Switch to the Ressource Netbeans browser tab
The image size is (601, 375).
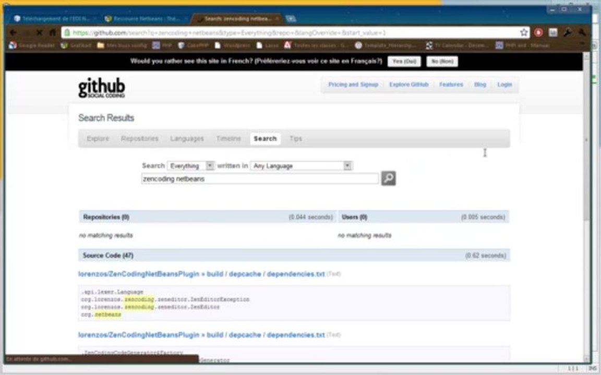(146, 19)
